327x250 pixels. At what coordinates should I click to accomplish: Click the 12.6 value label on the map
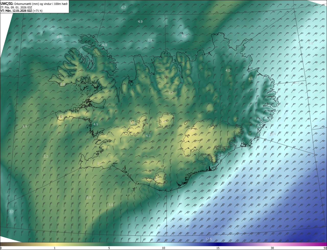208,239
